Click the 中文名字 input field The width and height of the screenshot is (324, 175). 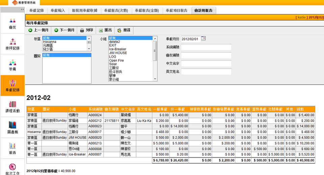(206, 63)
